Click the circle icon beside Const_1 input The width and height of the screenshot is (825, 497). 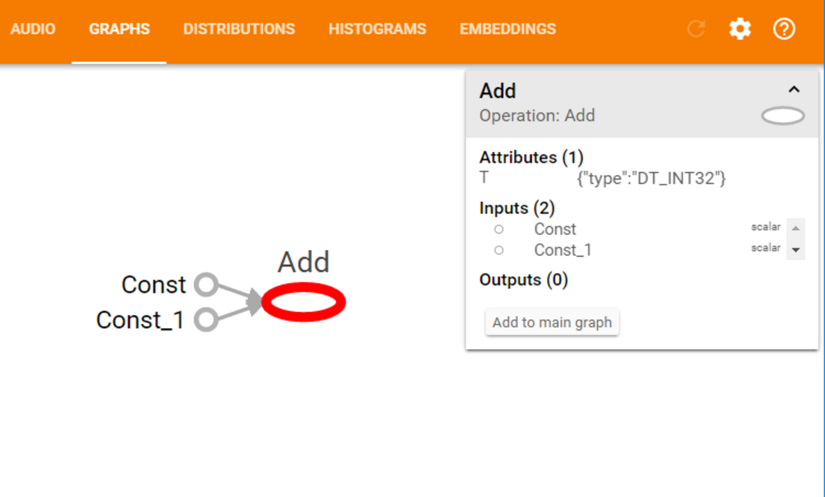pos(499,250)
